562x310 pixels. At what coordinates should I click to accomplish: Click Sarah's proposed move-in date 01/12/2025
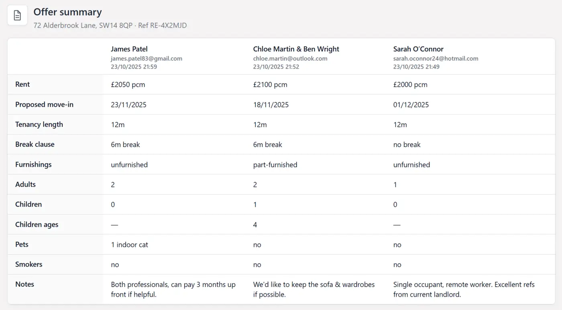pos(411,104)
